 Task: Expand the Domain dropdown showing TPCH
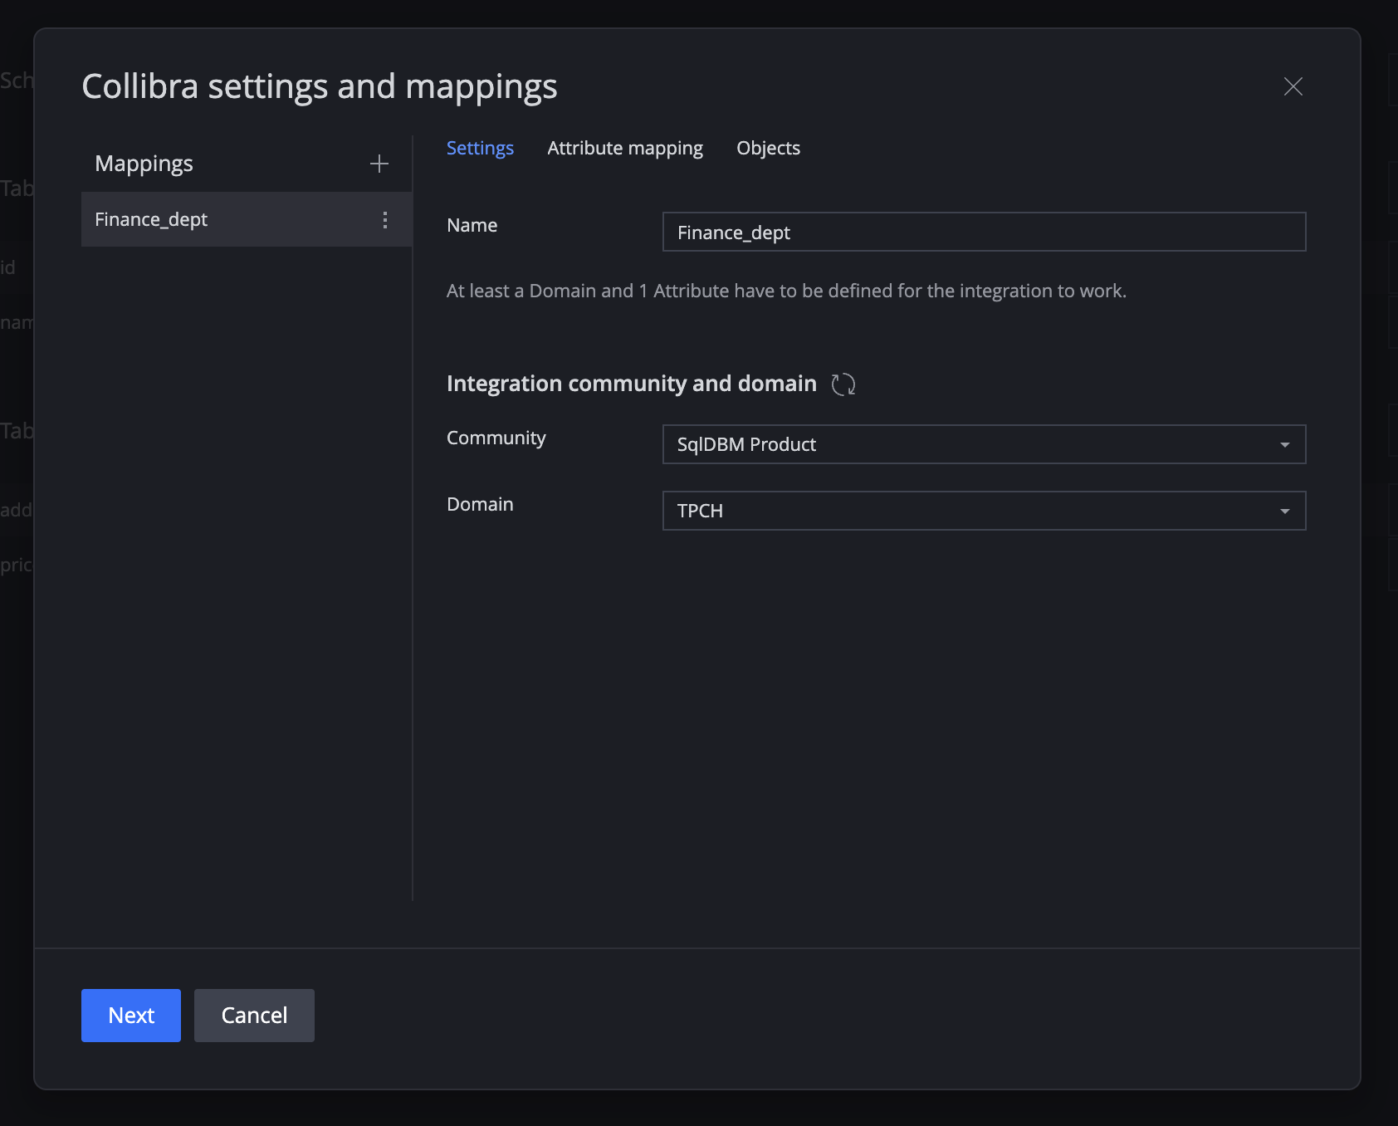984,511
